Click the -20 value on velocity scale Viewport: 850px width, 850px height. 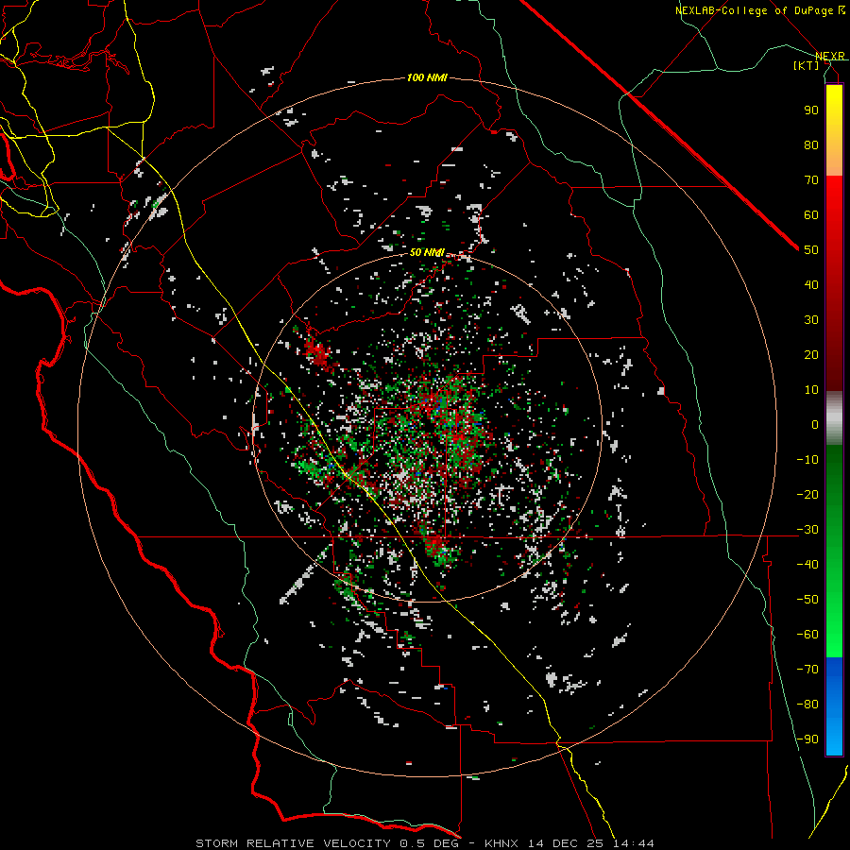point(807,494)
